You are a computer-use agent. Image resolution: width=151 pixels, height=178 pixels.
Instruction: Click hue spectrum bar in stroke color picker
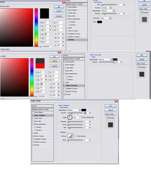tap(36, 28)
